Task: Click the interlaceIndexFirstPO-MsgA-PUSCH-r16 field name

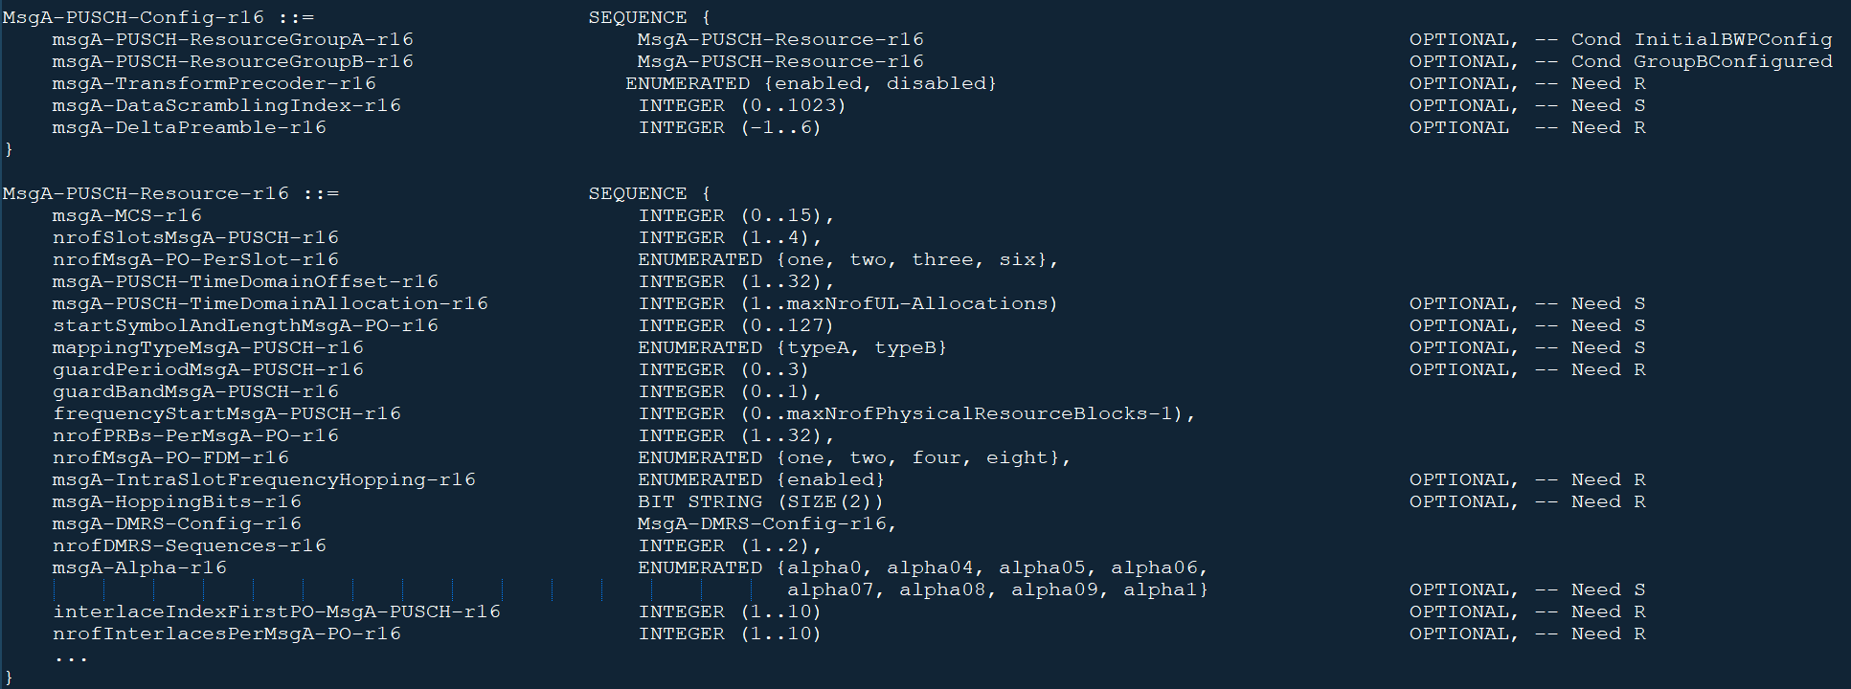Action: pos(277,611)
